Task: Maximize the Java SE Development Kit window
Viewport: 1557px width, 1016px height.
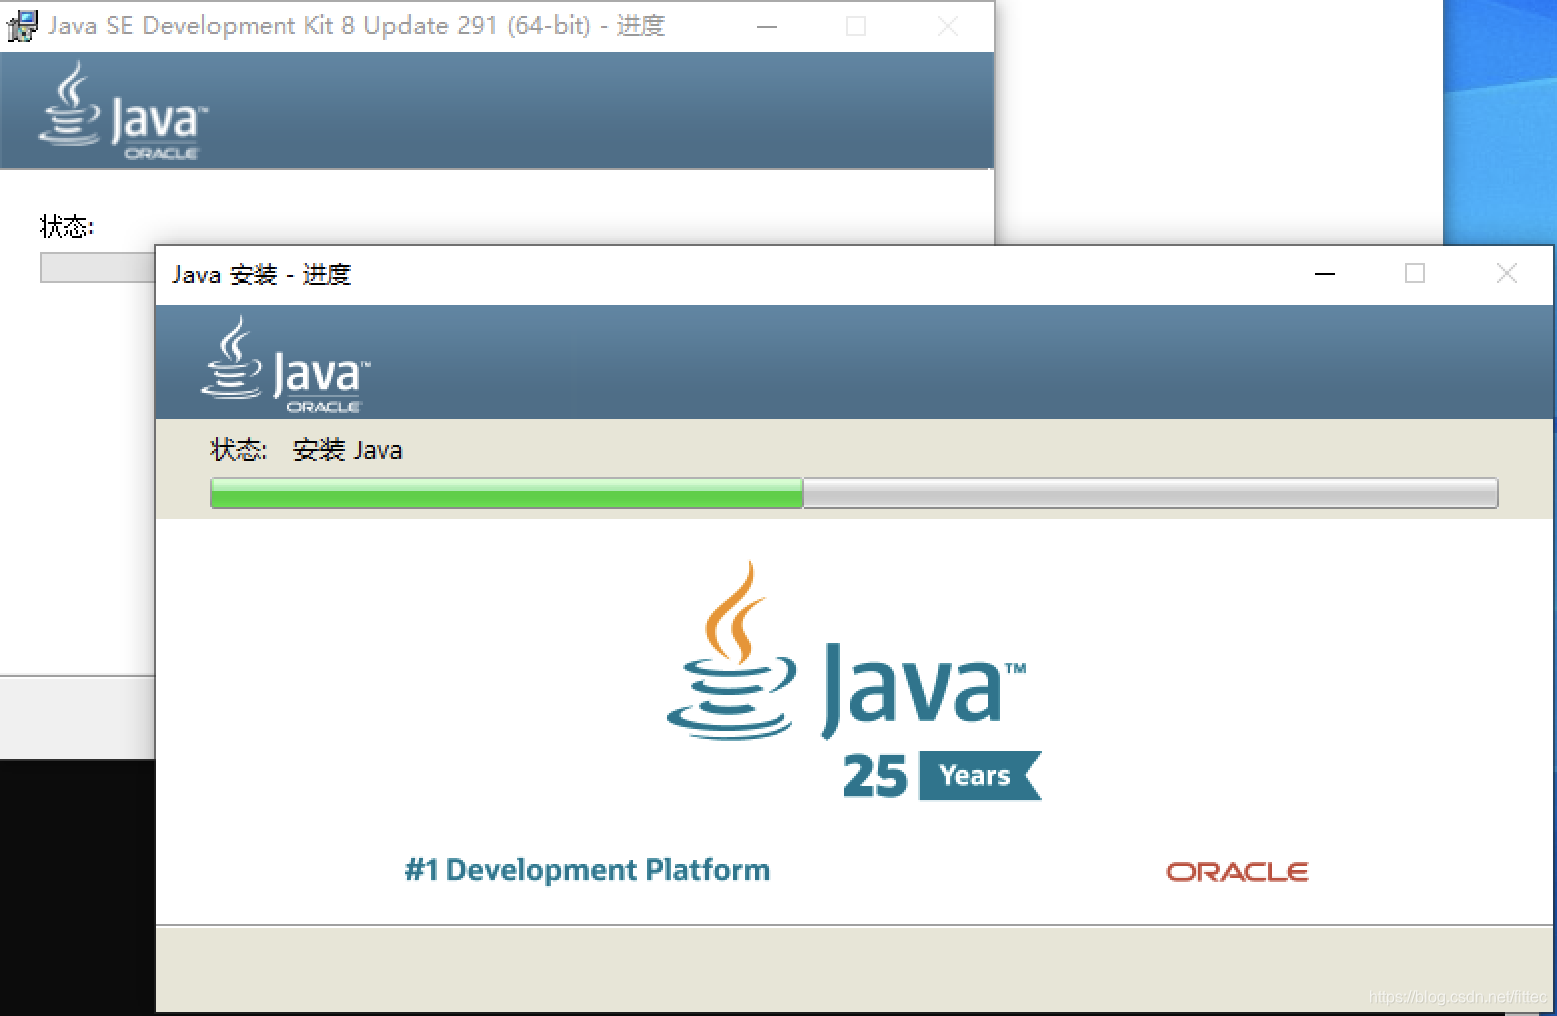Action: tap(856, 26)
